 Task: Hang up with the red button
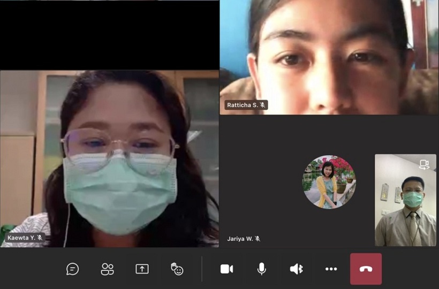pyautogui.click(x=366, y=269)
